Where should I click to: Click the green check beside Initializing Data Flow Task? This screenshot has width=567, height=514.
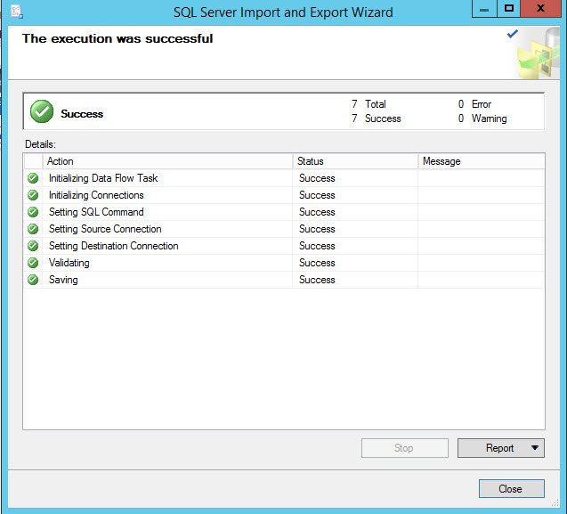[33, 178]
